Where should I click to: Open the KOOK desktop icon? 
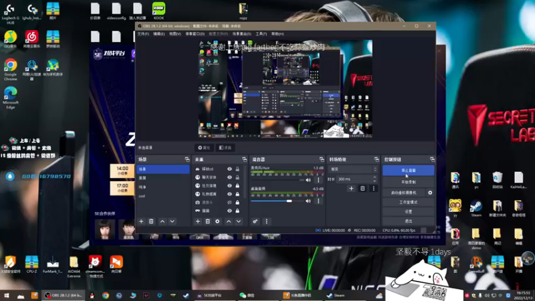coord(158,11)
